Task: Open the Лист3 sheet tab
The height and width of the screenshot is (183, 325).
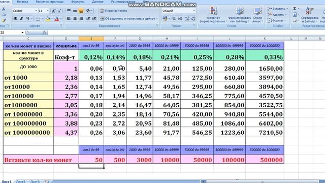Action: 35,181
